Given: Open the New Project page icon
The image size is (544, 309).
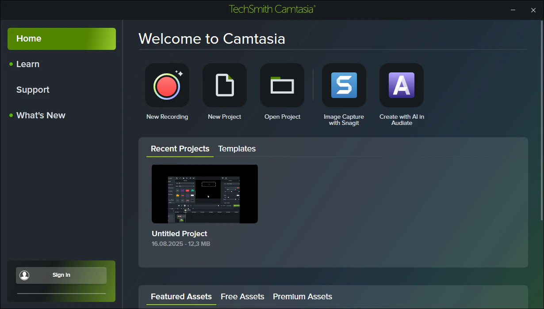Looking at the screenshot, I should click(x=225, y=85).
